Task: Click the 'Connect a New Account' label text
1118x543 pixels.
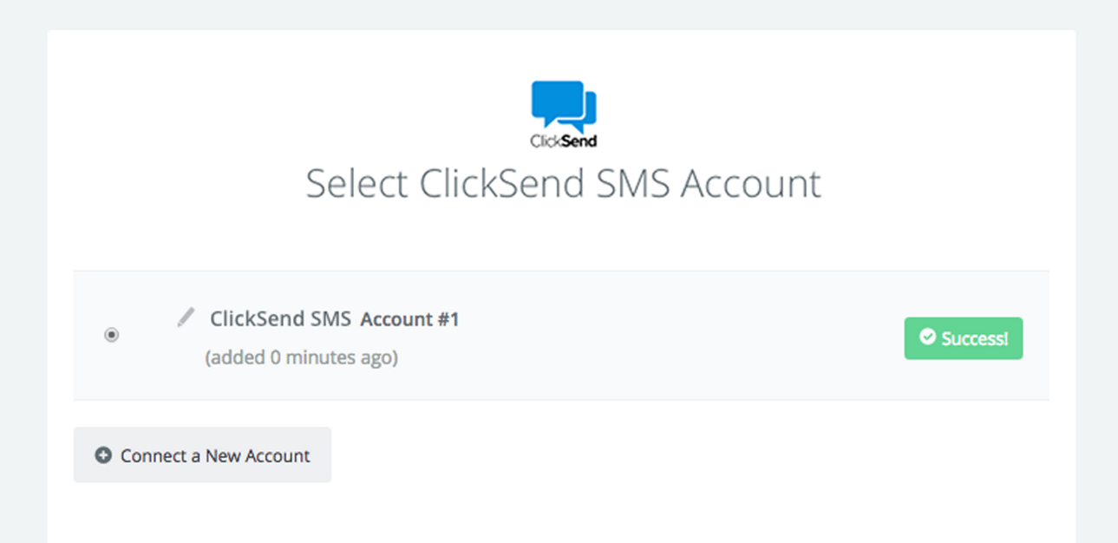Action: (x=215, y=455)
